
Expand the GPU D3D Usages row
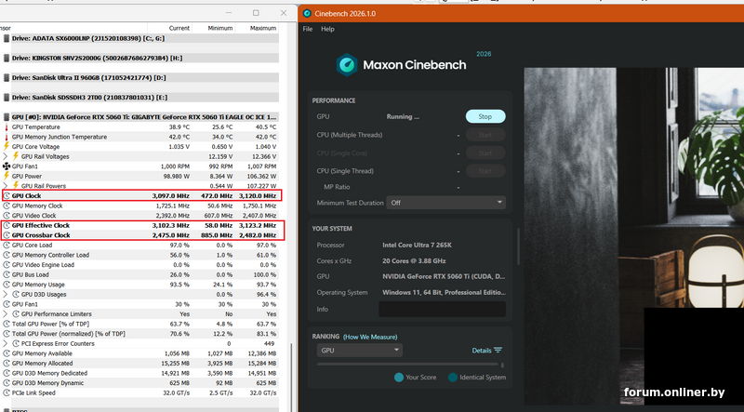[x=6, y=294]
